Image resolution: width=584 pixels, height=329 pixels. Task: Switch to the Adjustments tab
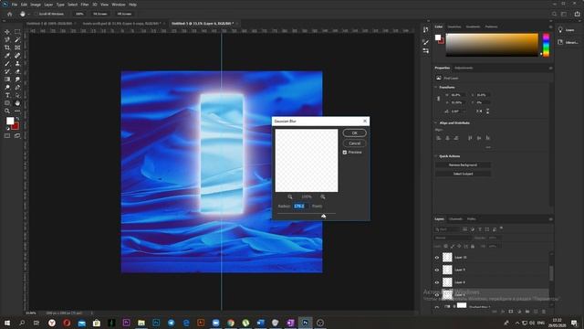pyautogui.click(x=464, y=68)
